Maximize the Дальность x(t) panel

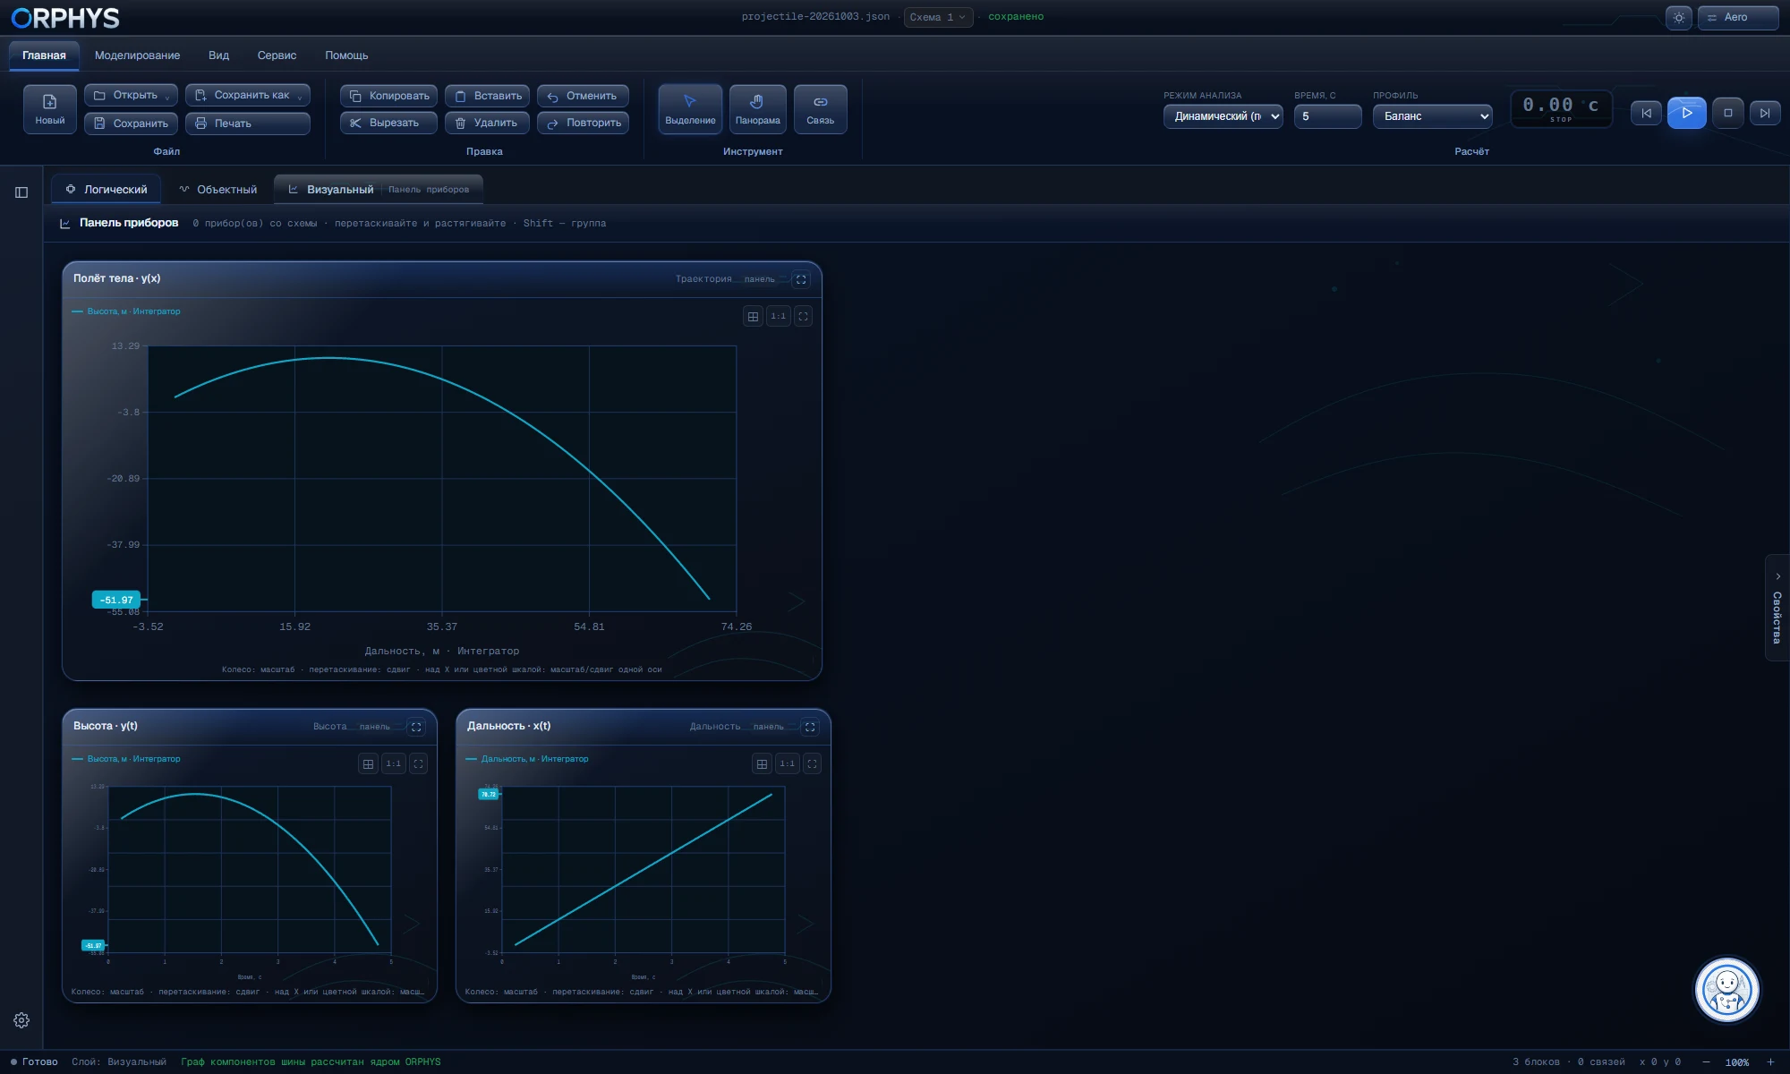(810, 727)
